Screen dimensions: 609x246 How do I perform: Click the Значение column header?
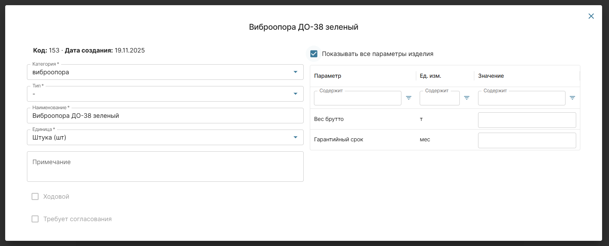click(491, 76)
